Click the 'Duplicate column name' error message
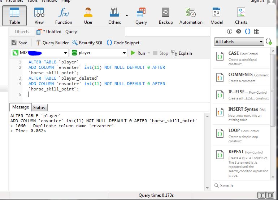278x200 pixels. [x=62, y=126]
